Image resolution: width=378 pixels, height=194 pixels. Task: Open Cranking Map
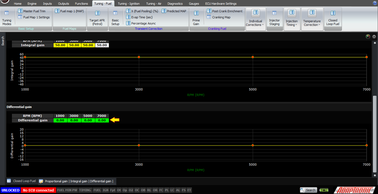click(x=219, y=17)
